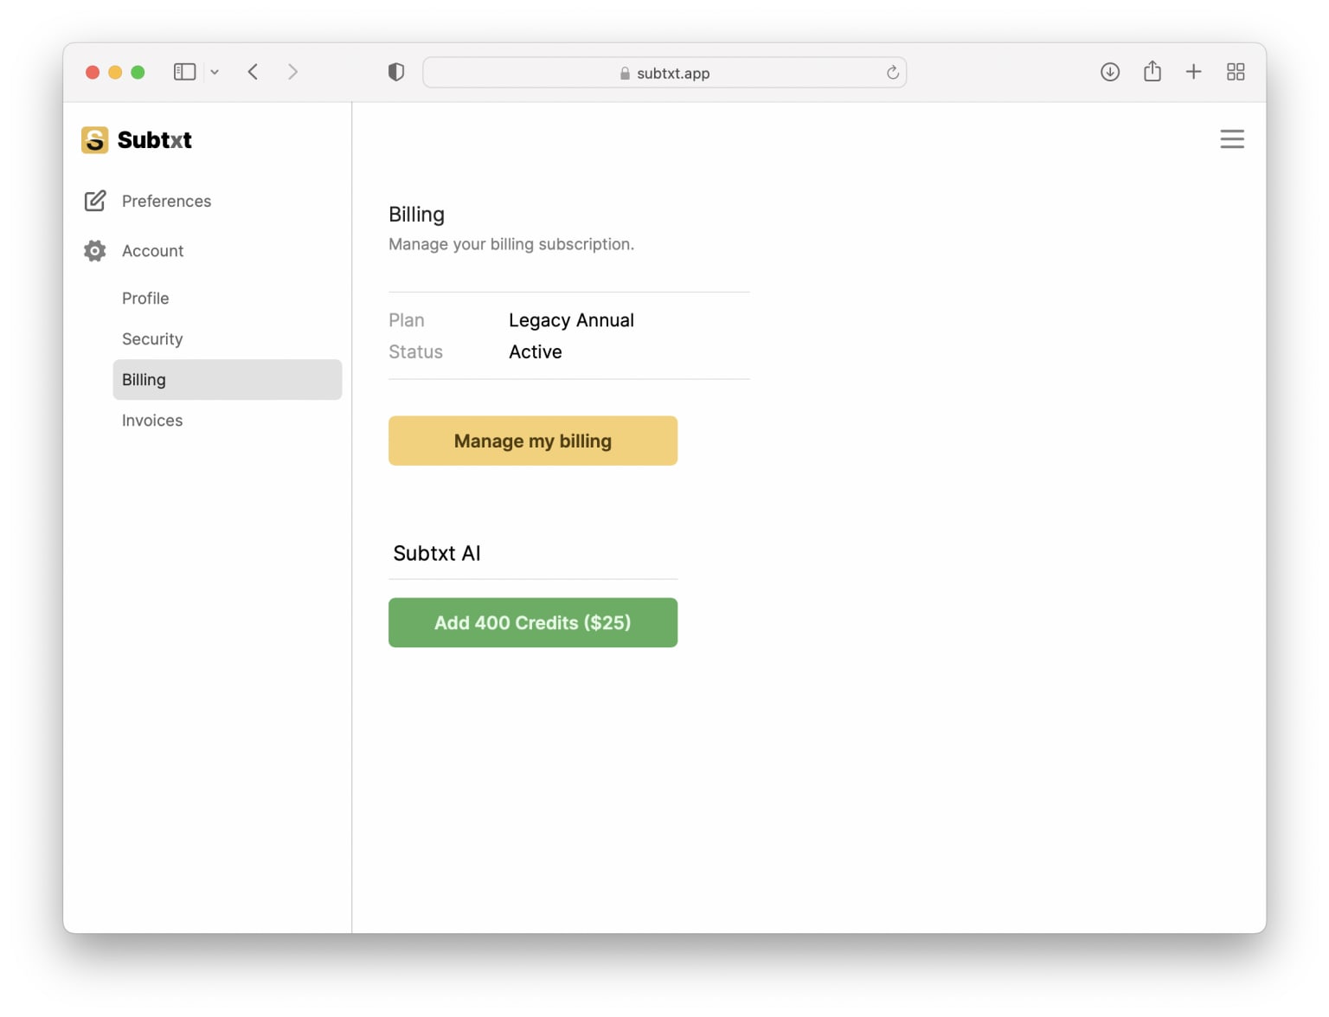Open the hamburger menu icon

(x=1231, y=138)
